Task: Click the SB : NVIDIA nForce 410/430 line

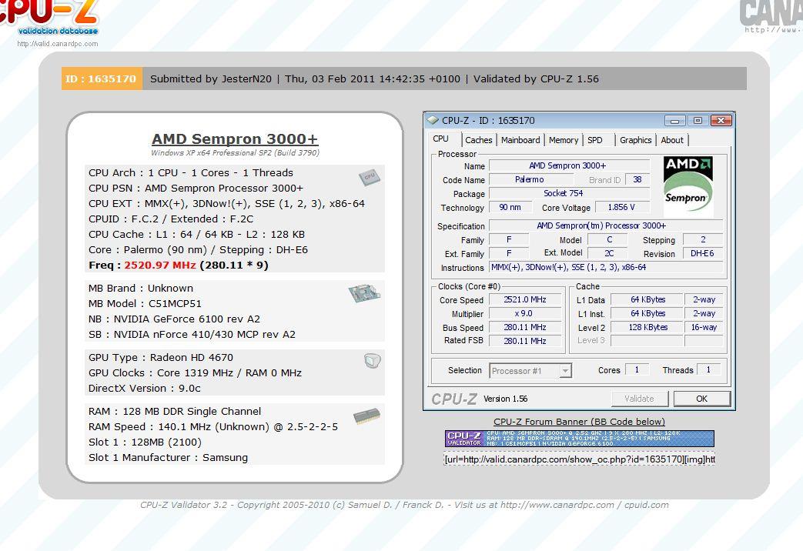Action: 192,335
